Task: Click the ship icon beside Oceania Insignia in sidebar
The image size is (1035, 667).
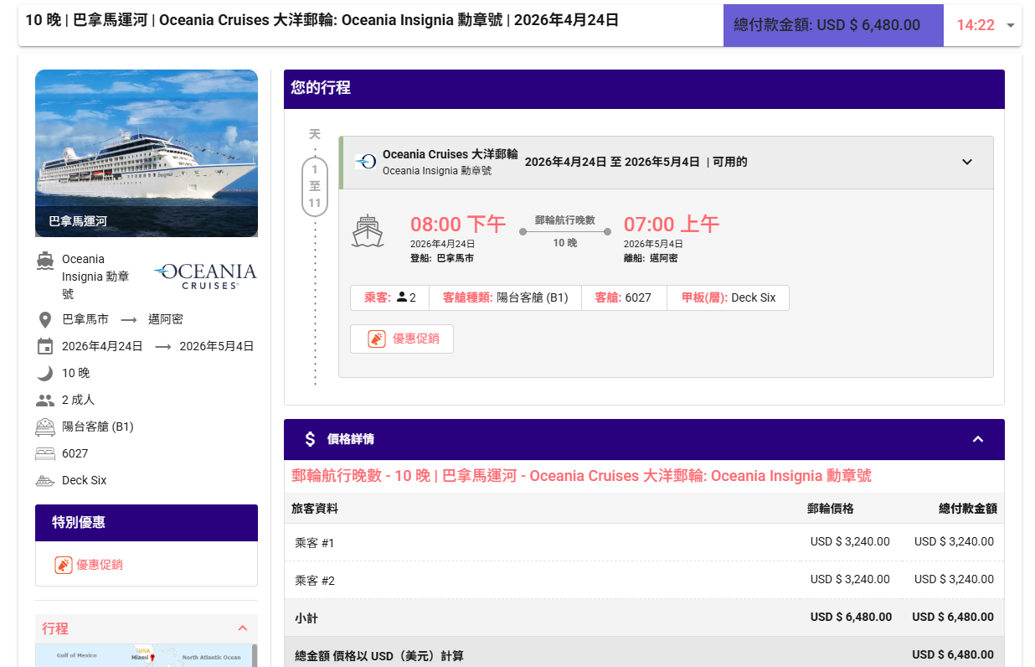Action: point(45,260)
